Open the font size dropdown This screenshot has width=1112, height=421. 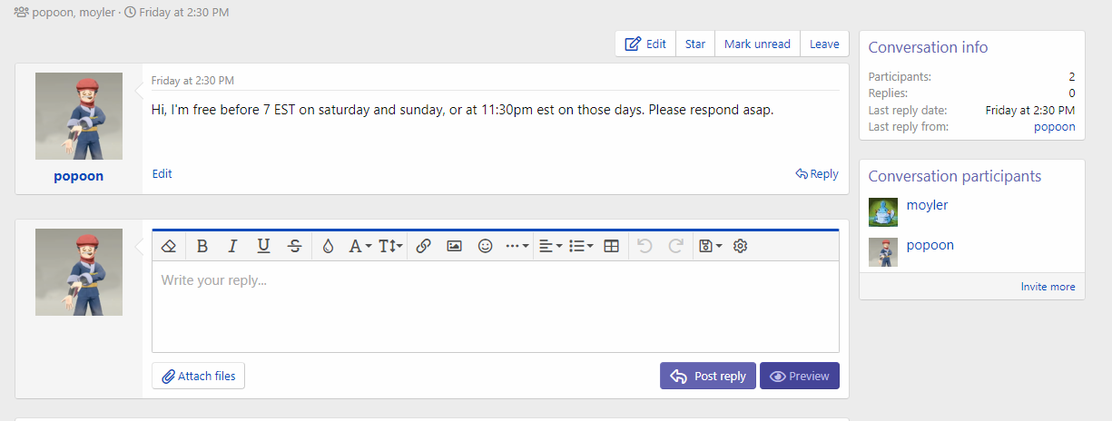pyautogui.click(x=390, y=246)
